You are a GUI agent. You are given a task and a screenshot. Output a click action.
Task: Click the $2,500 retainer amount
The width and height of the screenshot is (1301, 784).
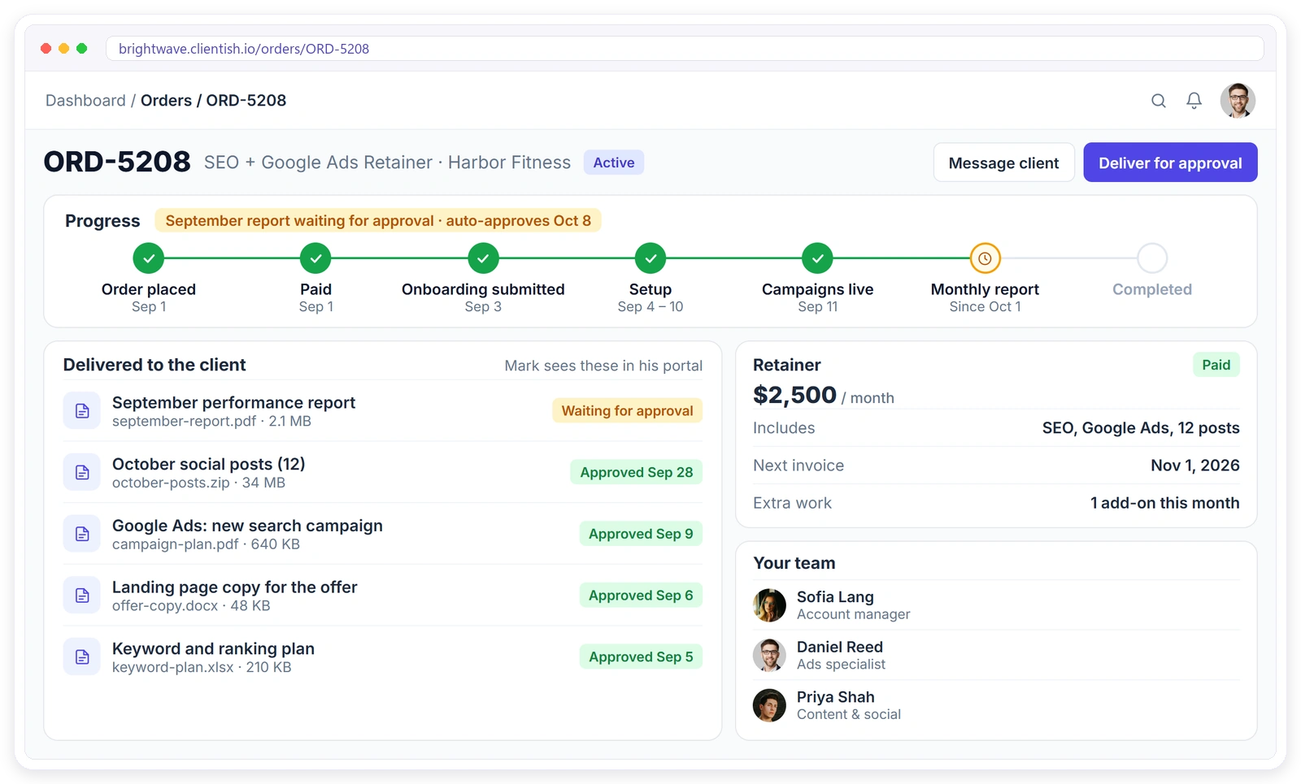(794, 395)
